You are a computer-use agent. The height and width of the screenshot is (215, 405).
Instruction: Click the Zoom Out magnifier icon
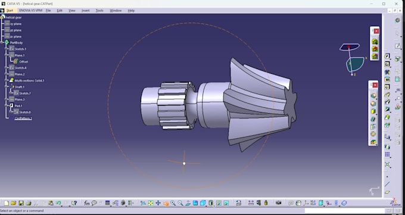click(x=180, y=203)
